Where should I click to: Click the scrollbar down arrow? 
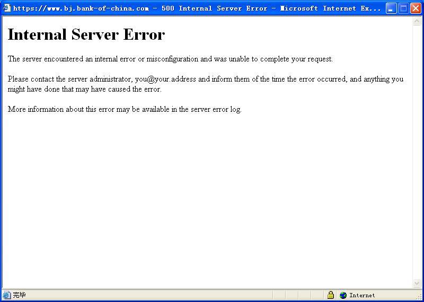[417, 283]
